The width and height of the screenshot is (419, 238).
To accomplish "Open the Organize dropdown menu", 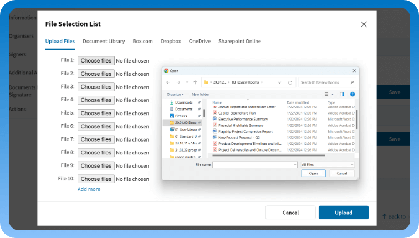I will tap(175, 94).
